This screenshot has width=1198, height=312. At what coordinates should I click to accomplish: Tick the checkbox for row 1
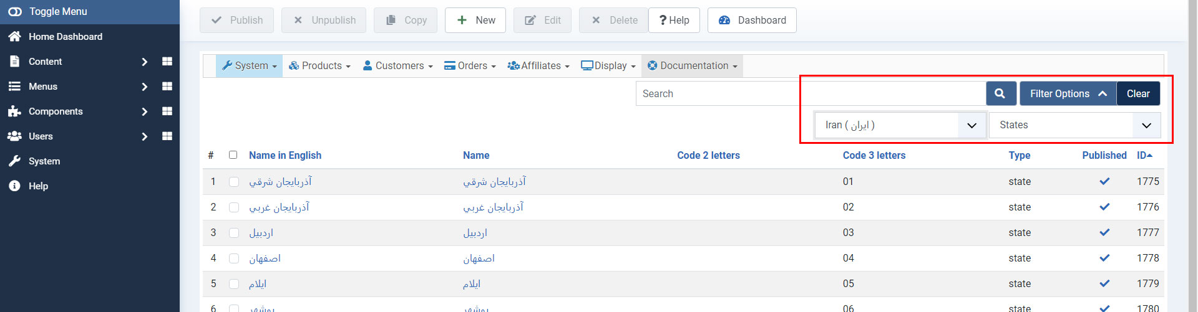tap(234, 182)
